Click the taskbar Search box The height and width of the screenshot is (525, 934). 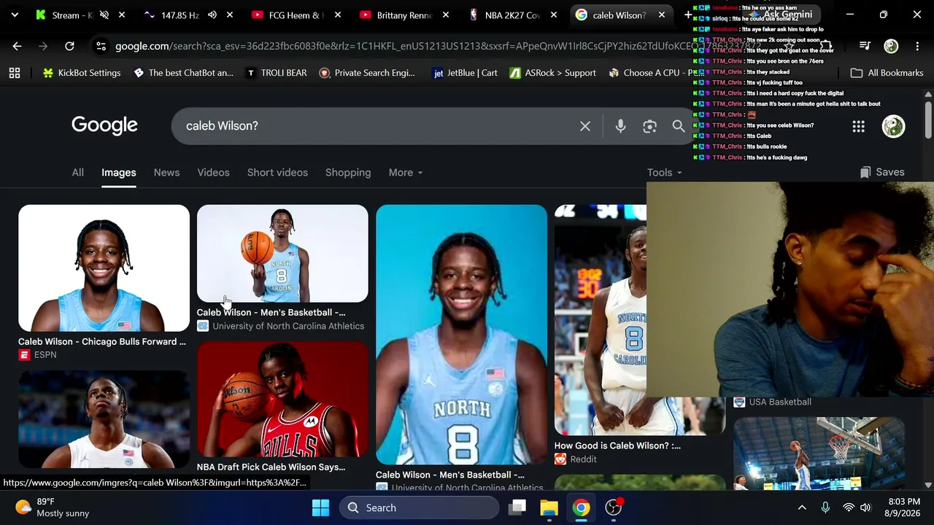click(420, 507)
